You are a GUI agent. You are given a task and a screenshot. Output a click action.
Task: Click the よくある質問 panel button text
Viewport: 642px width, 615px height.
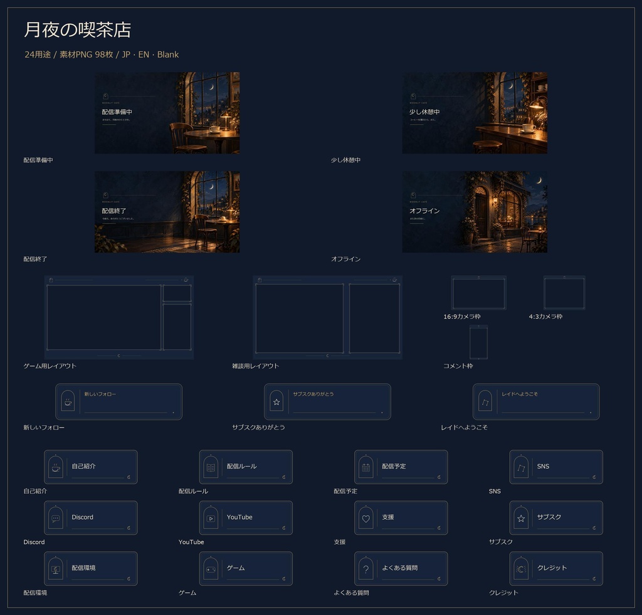point(400,568)
